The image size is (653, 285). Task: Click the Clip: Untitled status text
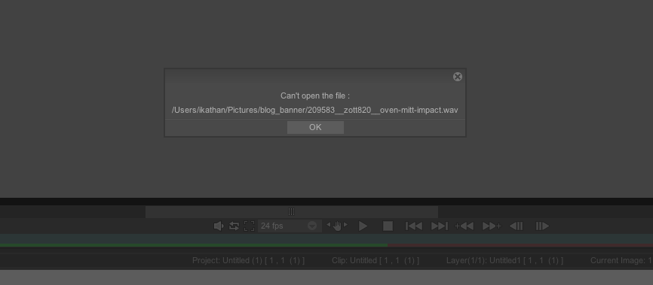[x=376, y=260]
